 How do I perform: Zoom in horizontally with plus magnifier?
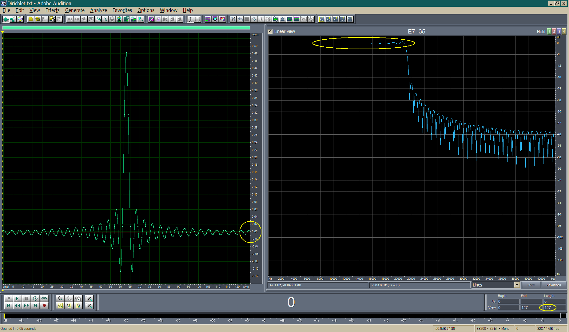60,298
